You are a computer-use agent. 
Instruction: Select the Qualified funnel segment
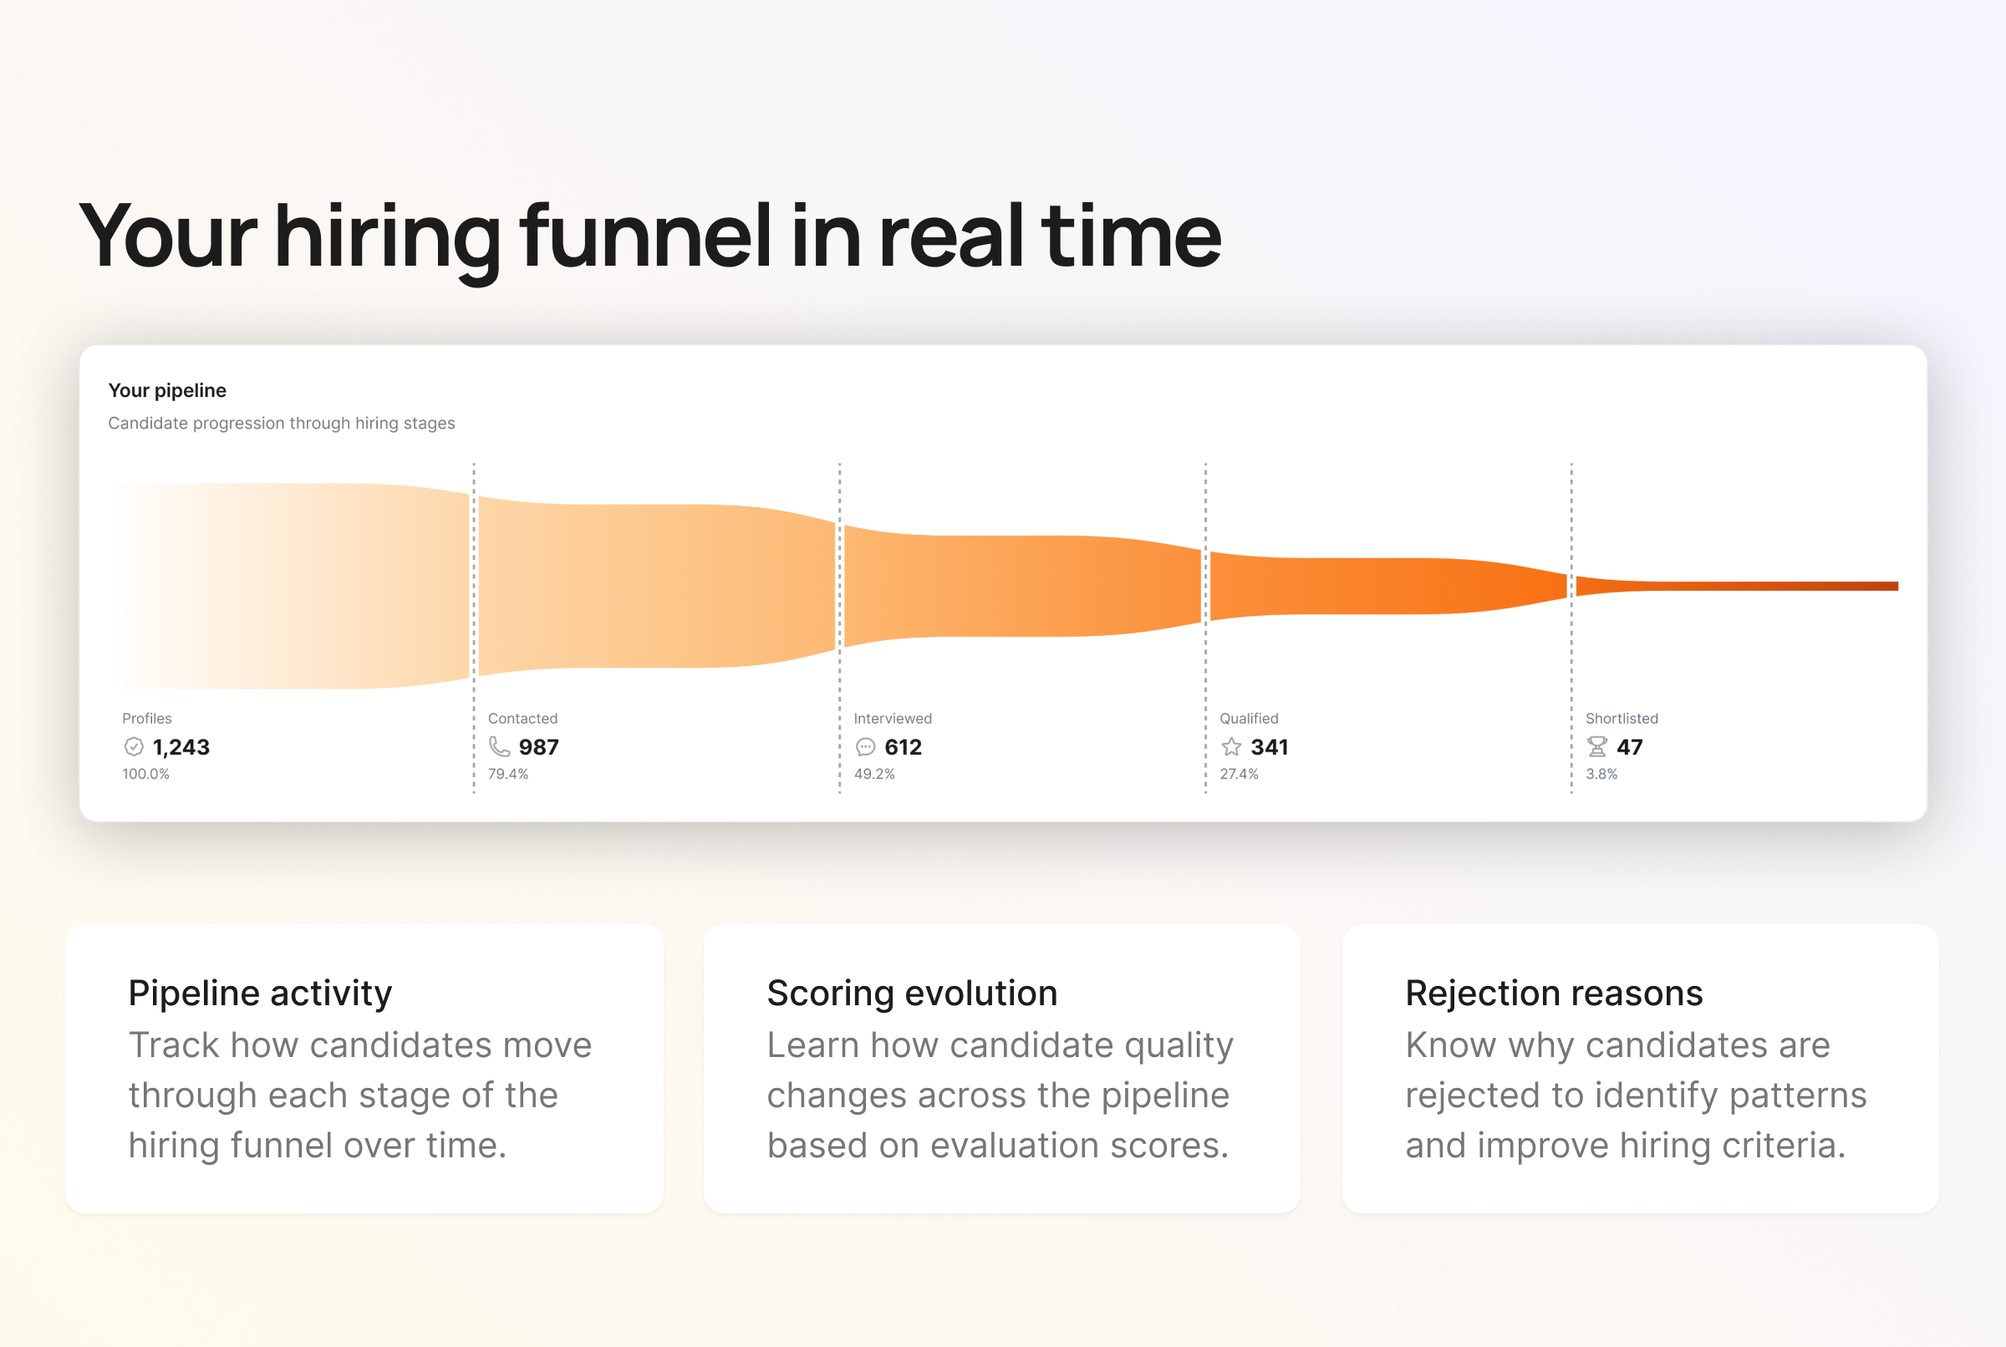click(x=1387, y=586)
